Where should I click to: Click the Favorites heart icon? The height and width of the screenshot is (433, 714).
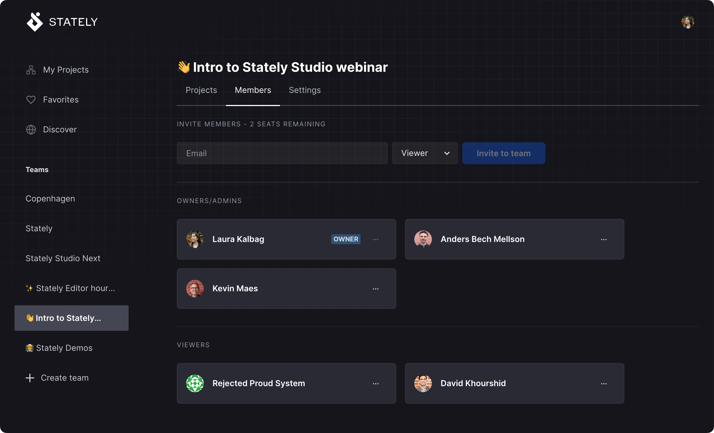(x=31, y=99)
